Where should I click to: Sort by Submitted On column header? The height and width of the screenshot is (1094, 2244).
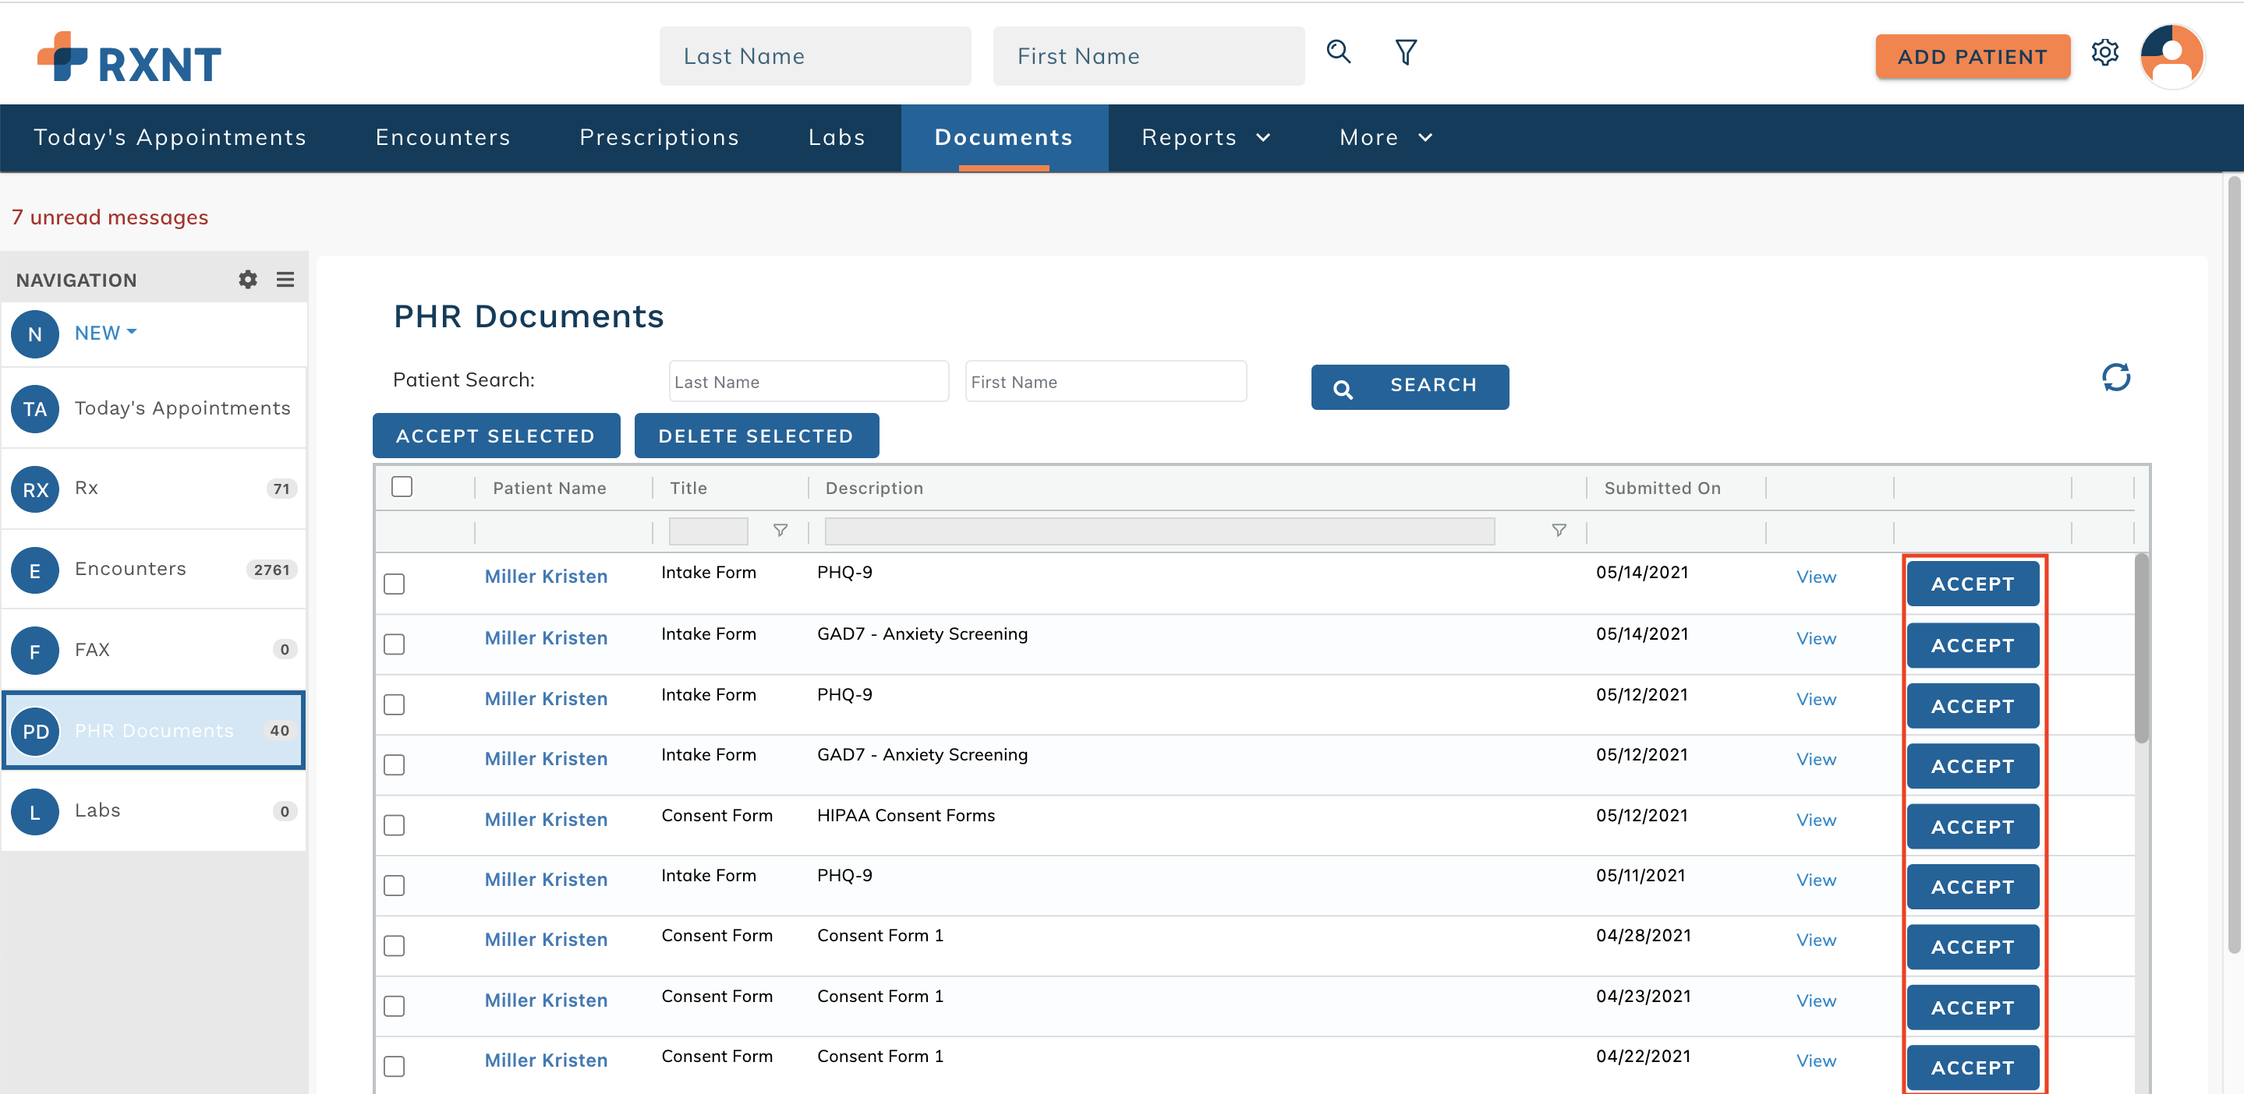(1662, 489)
